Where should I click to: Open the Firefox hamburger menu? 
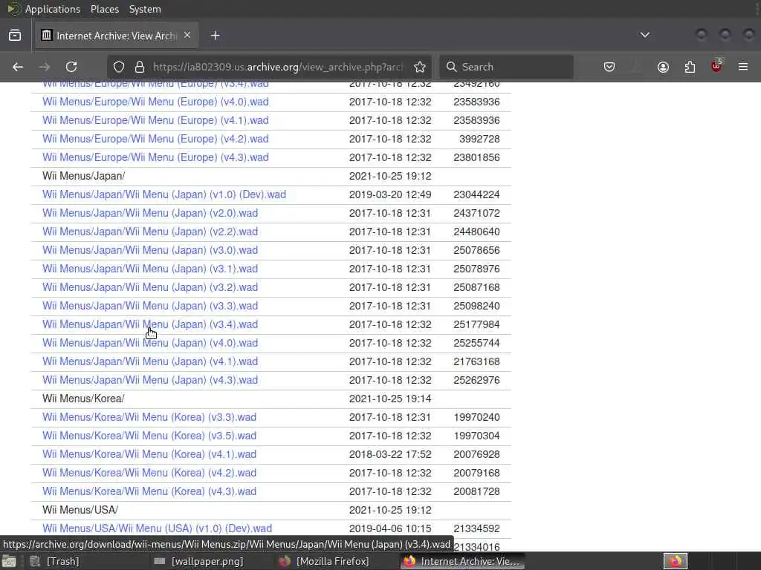(x=743, y=67)
